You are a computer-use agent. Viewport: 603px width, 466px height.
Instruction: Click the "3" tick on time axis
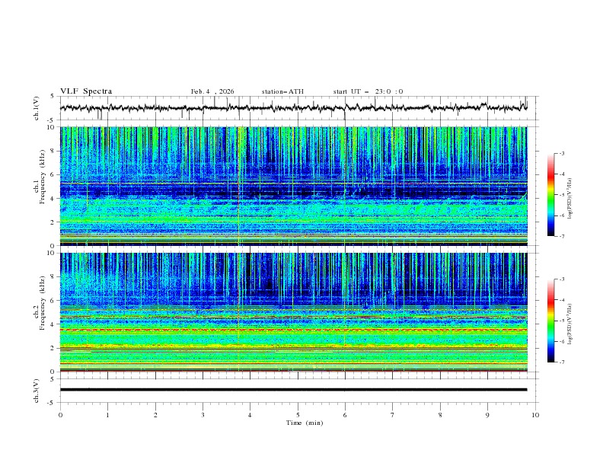coord(203,415)
